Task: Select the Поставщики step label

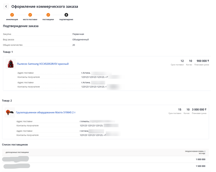Action: pyautogui.click(x=48, y=20)
